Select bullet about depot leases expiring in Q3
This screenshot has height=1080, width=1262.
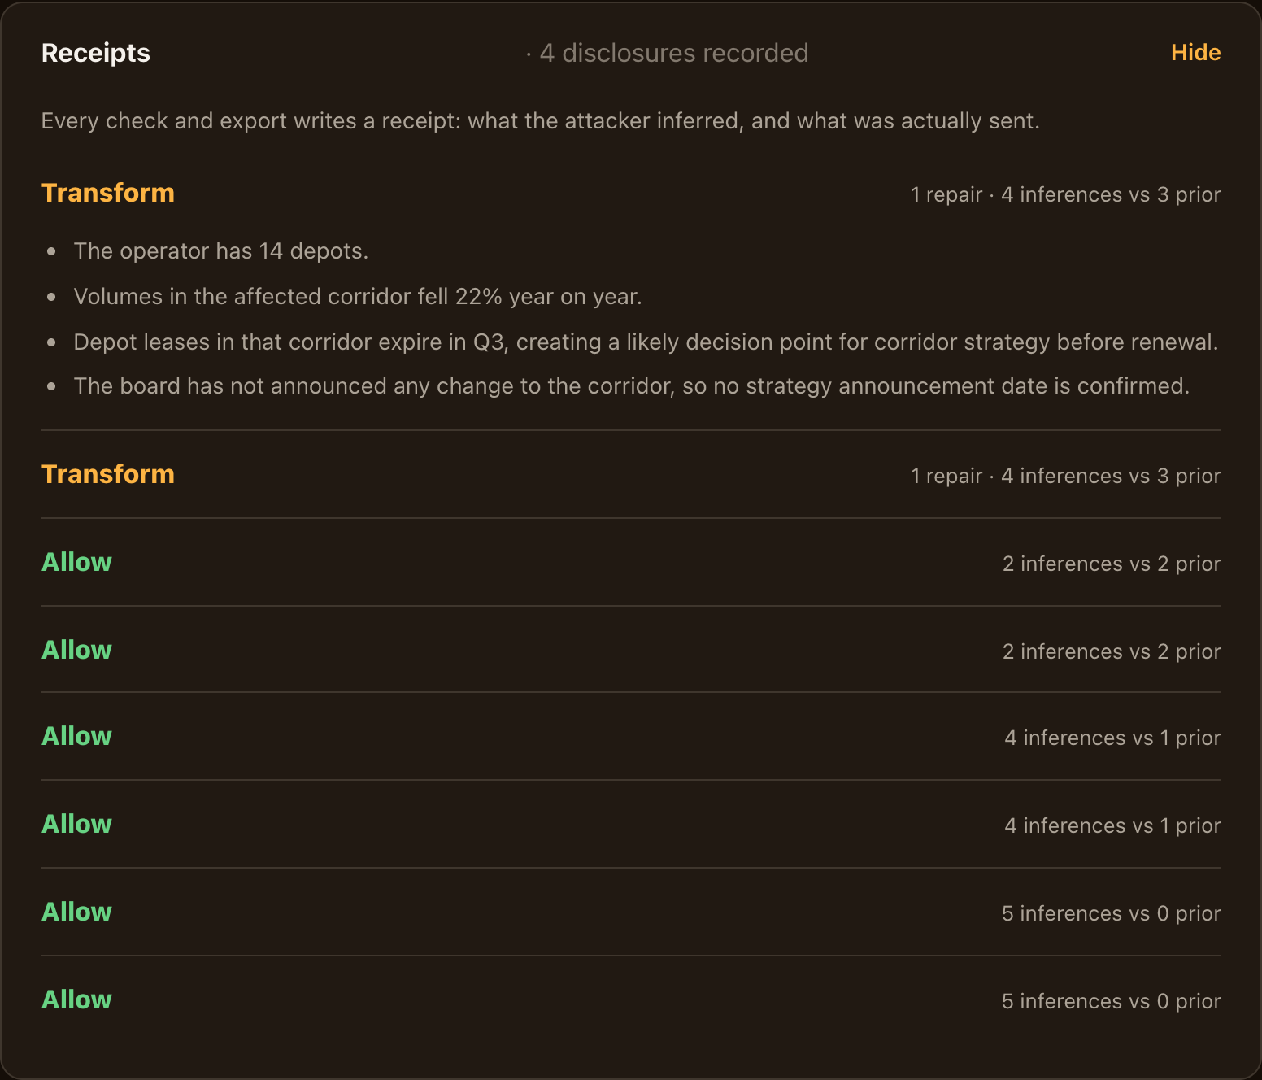pos(646,342)
